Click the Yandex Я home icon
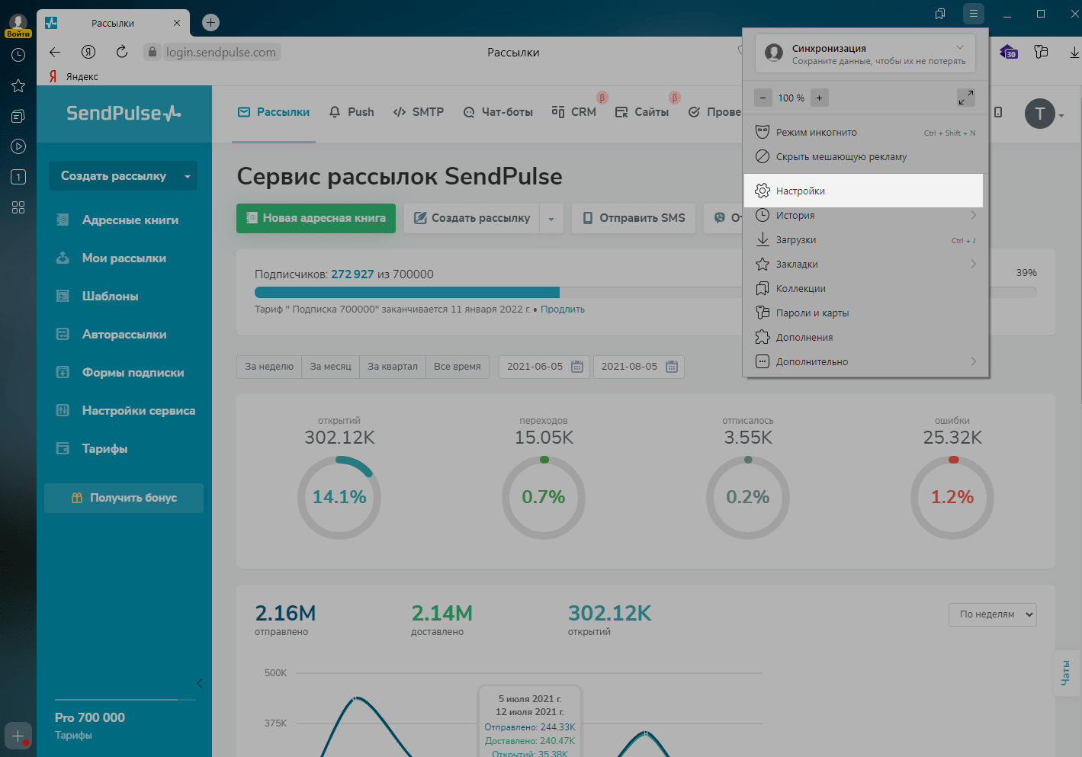The width and height of the screenshot is (1082, 757). pos(88,52)
